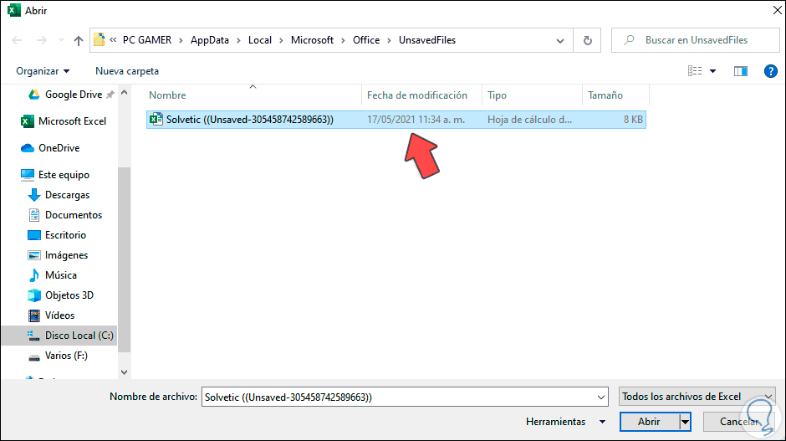The image size is (786, 441).
Task: Click file type Hoja de cálculo d...
Action: pos(529,120)
